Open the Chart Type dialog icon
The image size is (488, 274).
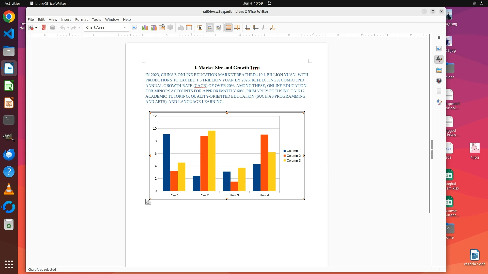(x=145, y=28)
